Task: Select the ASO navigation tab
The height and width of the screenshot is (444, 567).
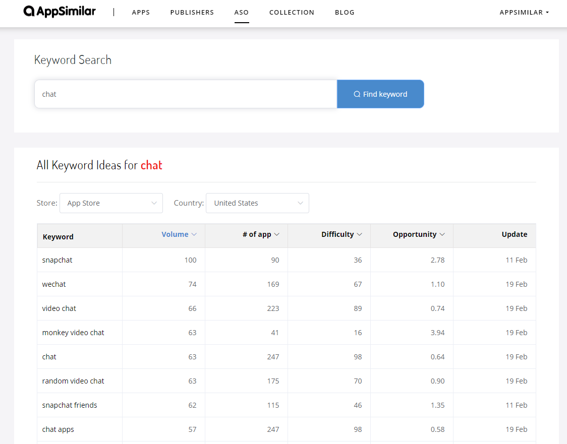Action: [x=242, y=12]
